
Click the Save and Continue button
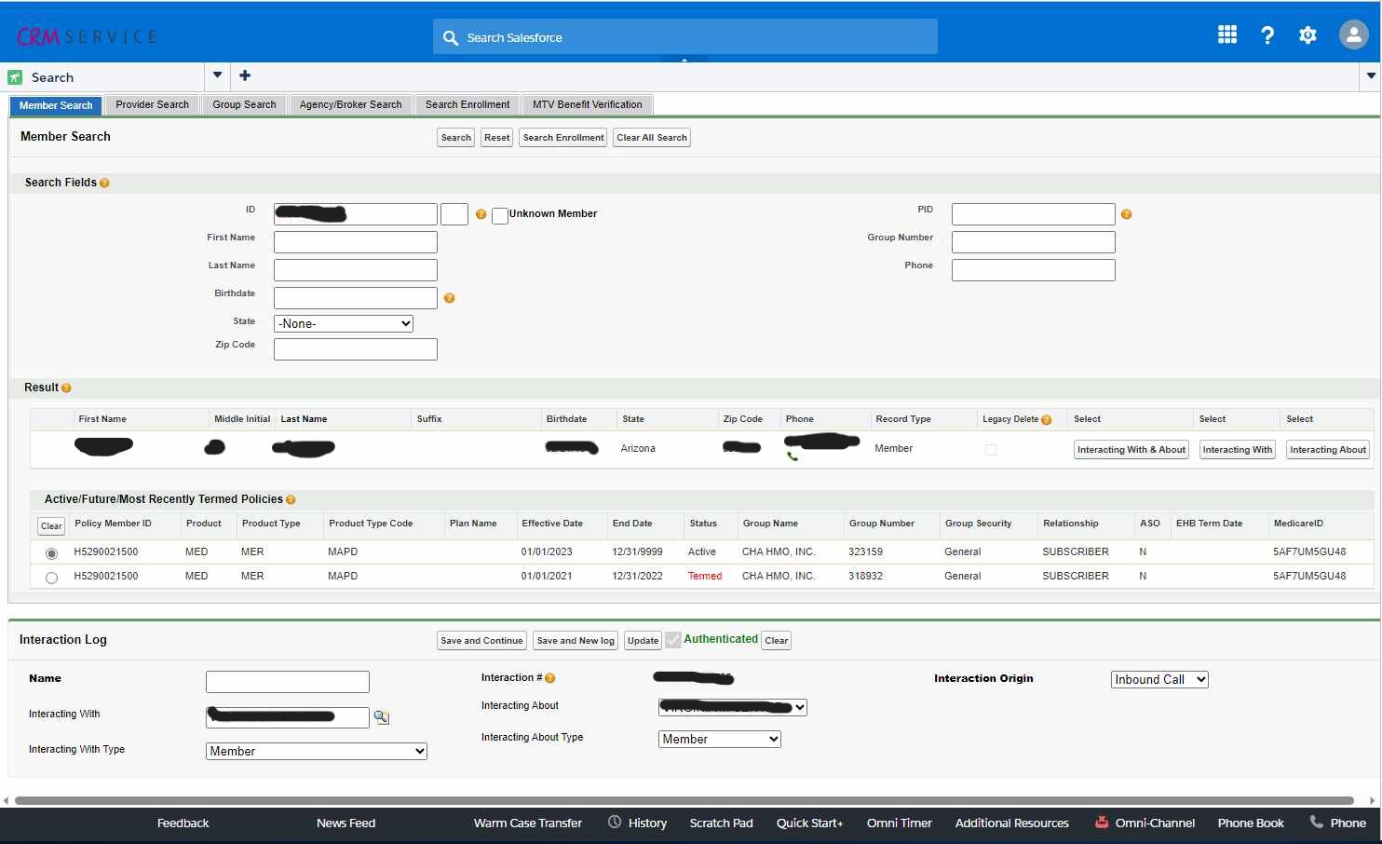[481, 641]
